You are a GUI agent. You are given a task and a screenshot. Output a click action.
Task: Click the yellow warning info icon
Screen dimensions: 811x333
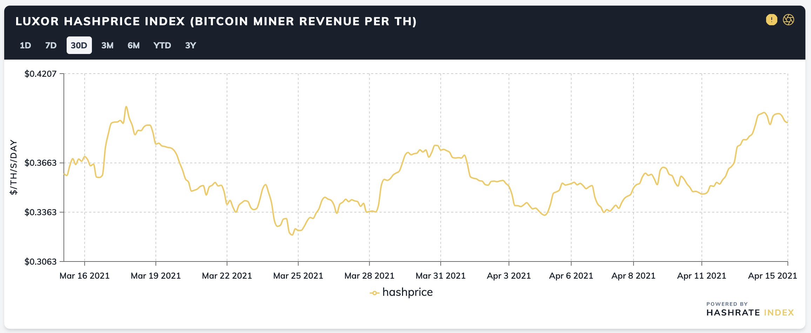[771, 20]
